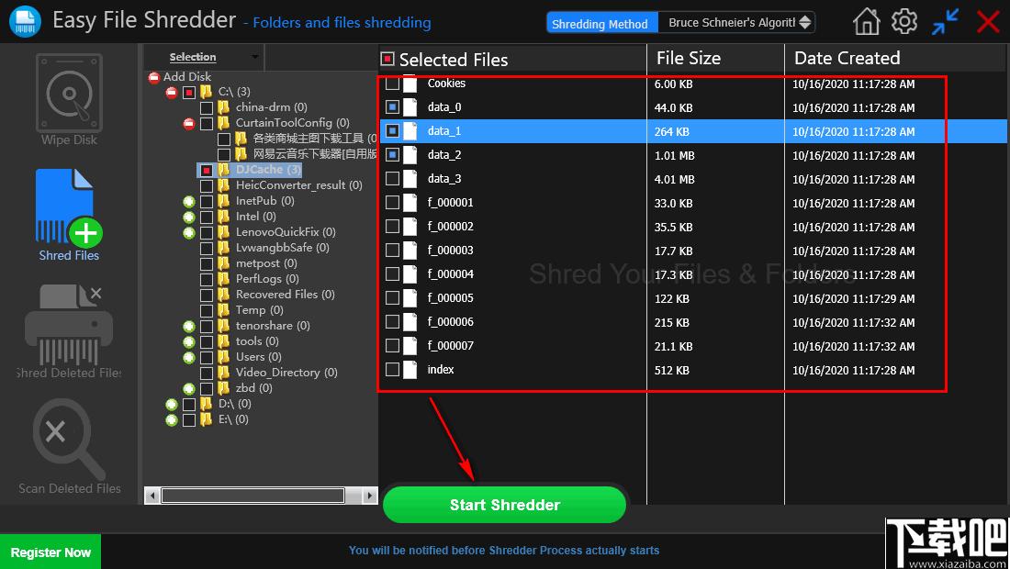The height and width of the screenshot is (569, 1010).
Task: Expand the Intel folder node
Action: tap(189, 217)
